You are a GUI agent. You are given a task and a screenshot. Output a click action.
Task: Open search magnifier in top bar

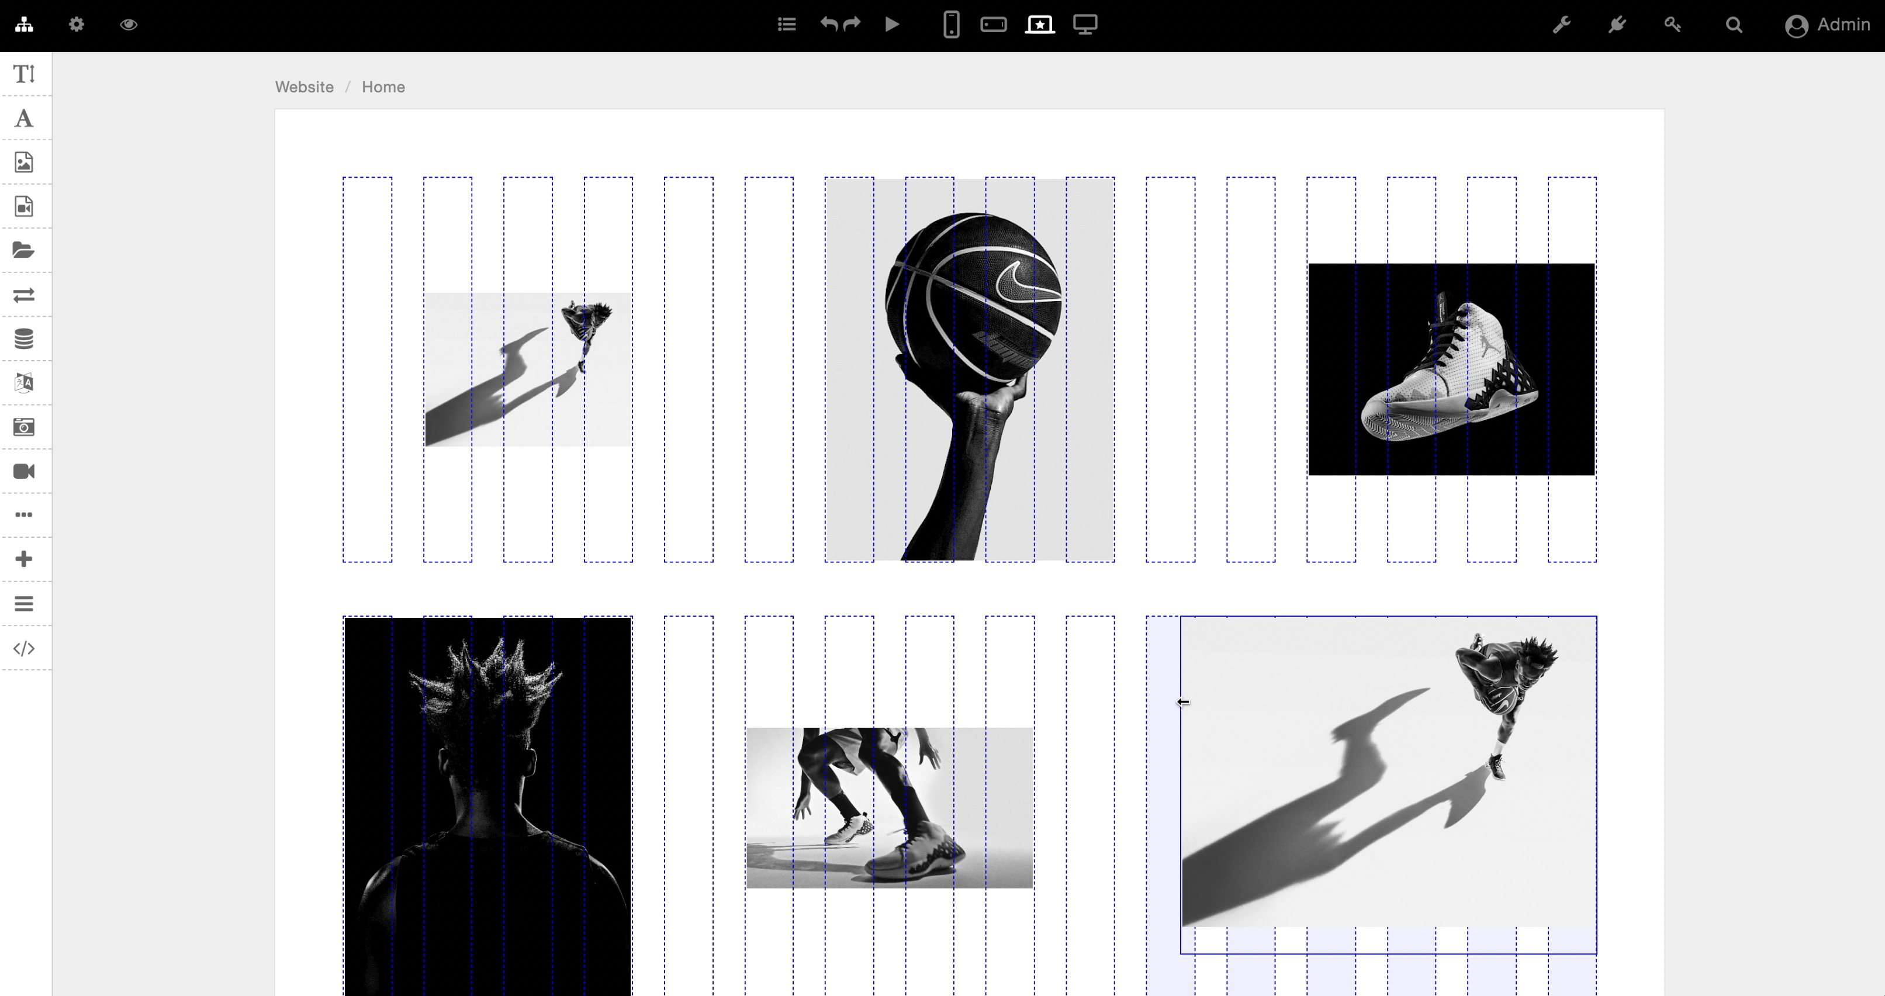click(x=1734, y=26)
